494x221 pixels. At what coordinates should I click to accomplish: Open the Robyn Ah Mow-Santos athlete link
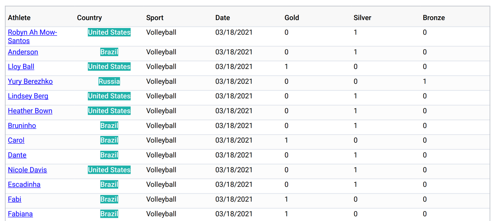click(x=32, y=33)
